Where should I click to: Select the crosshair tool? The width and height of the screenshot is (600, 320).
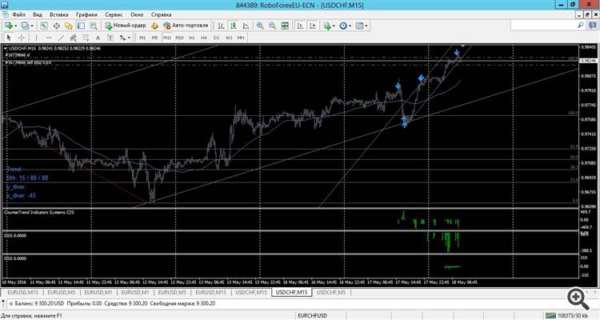pos(22,38)
